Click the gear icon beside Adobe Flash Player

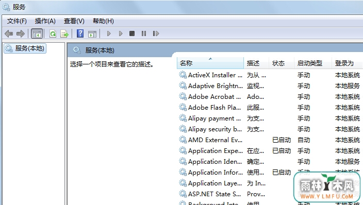point(183,107)
